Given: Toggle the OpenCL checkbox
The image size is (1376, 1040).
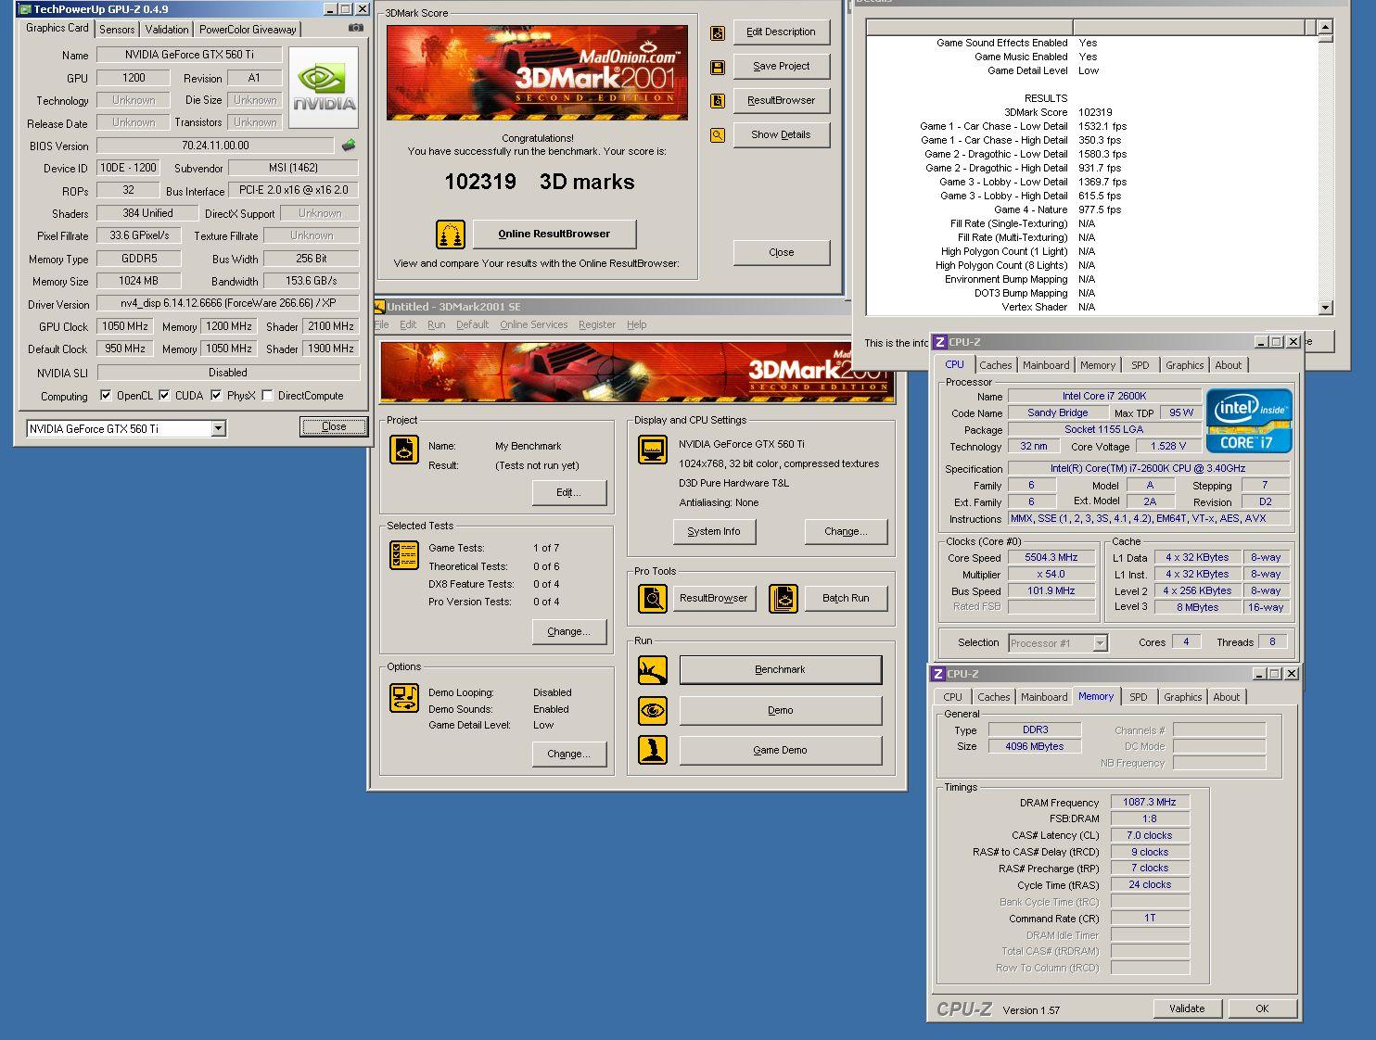Looking at the screenshot, I should (x=106, y=396).
